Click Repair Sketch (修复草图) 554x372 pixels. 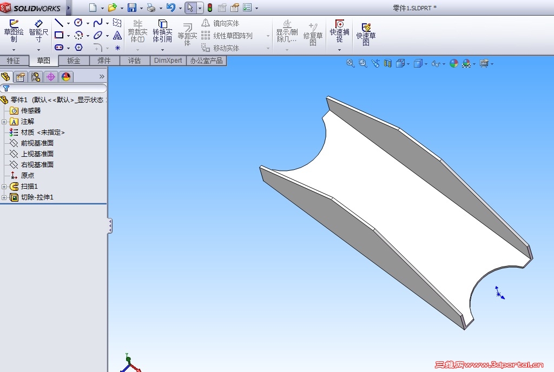pyautogui.click(x=313, y=35)
